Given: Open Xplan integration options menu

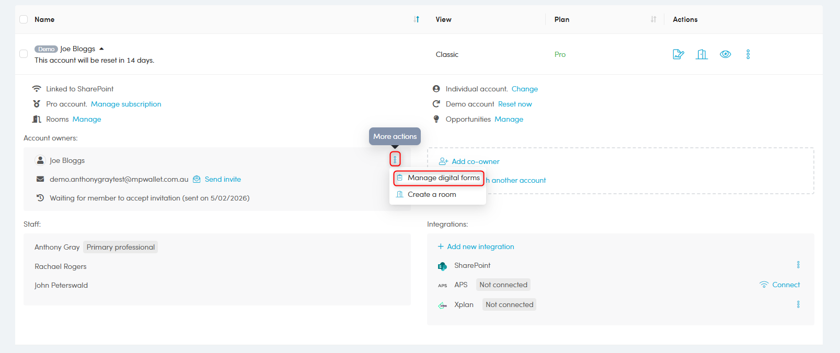Looking at the screenshot, I should (x=798, y=304).
